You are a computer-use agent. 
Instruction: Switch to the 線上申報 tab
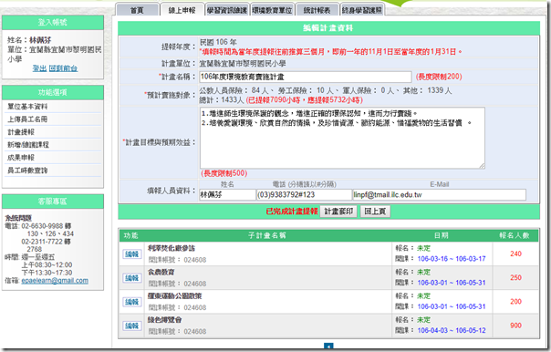coord(182,10)
